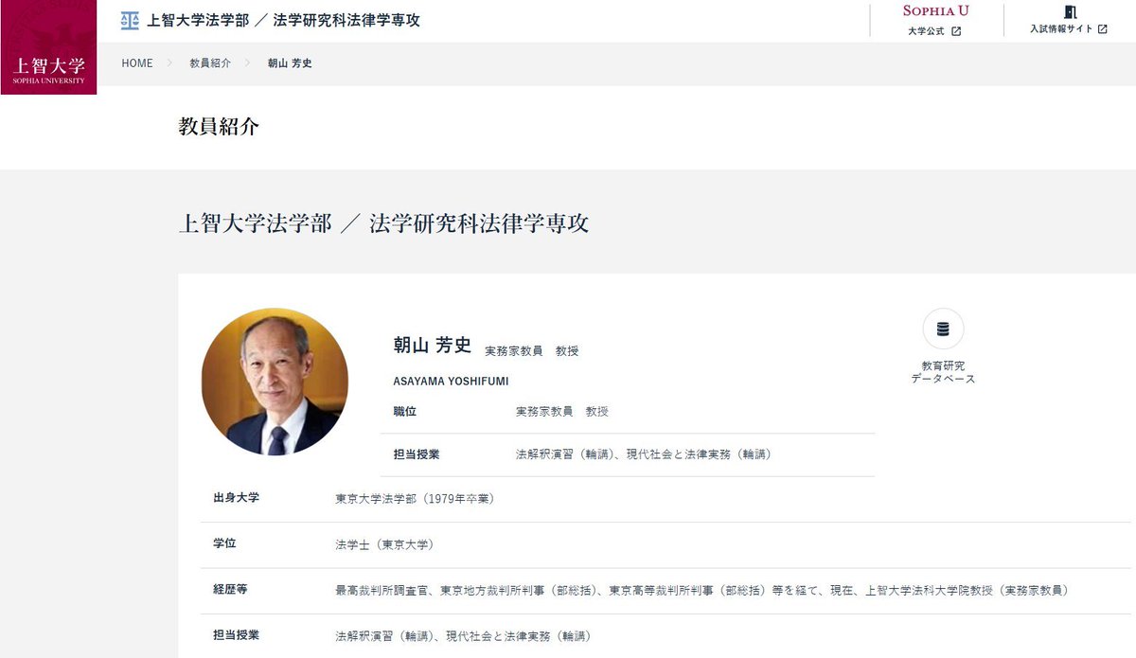Click the 実務家教員 教授 value in the 職位 row
Screen dimensions: 1136x658
point(562,412)
